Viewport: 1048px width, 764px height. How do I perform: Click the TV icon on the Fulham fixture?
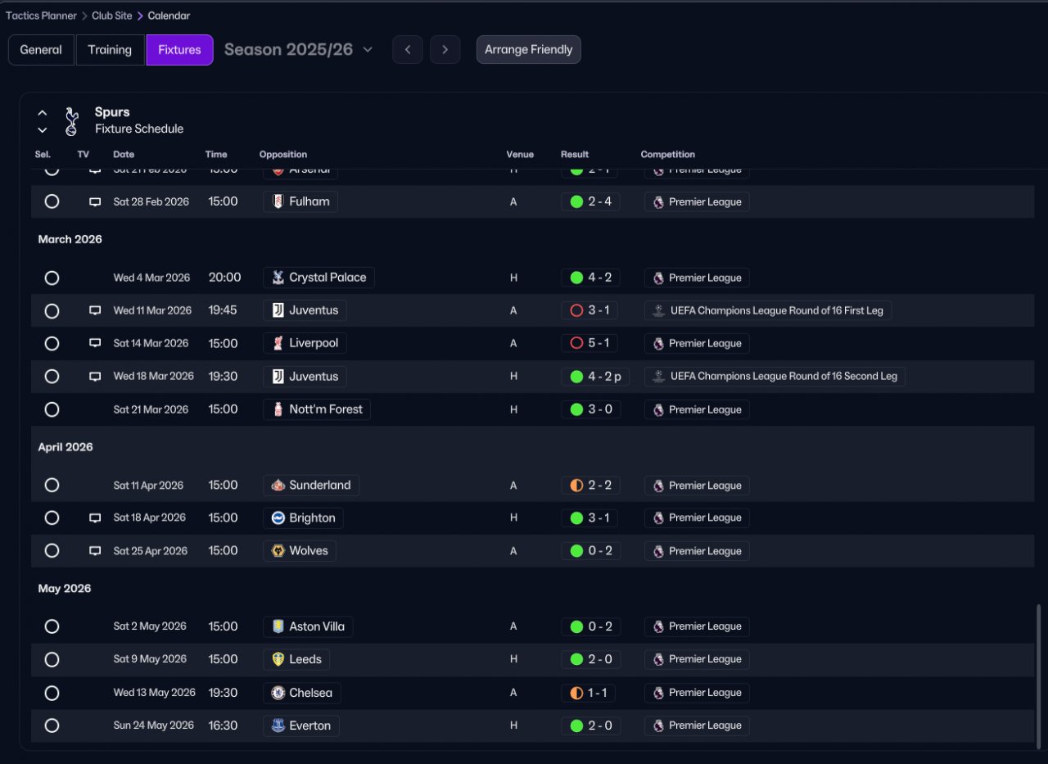click(x=95, y=201)
